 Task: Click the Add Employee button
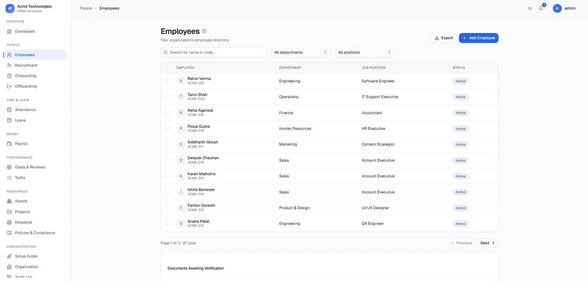click(479, 38)
